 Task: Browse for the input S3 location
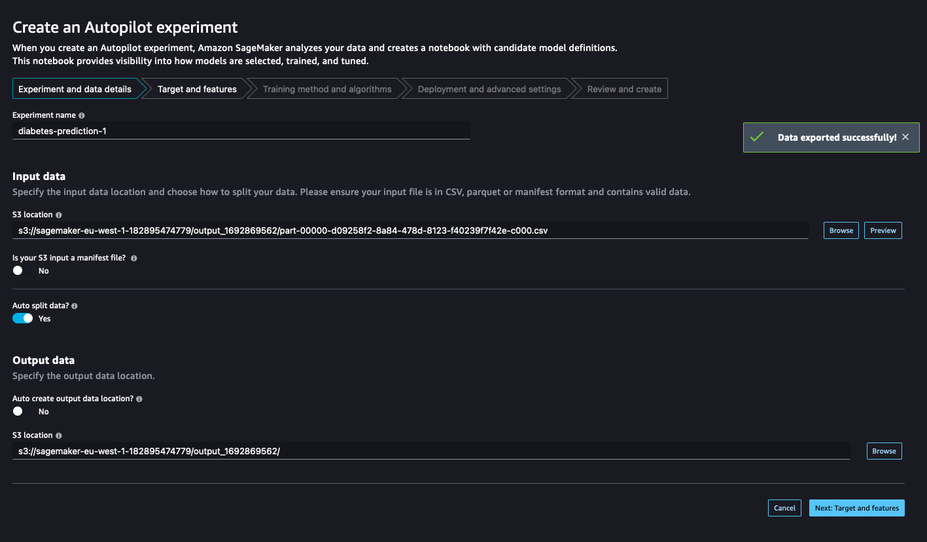841,230
